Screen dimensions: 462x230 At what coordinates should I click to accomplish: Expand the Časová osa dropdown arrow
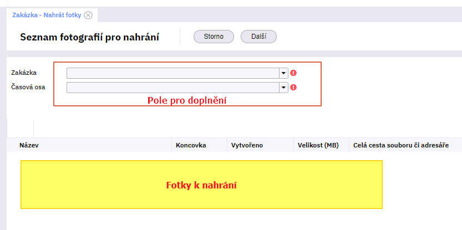click(x=283, y=87)
